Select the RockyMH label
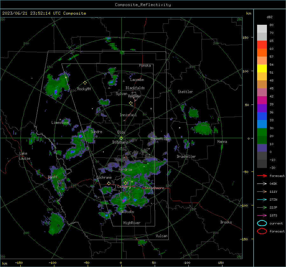This screenshot has width=286, height=267. [x=84, y=89]
